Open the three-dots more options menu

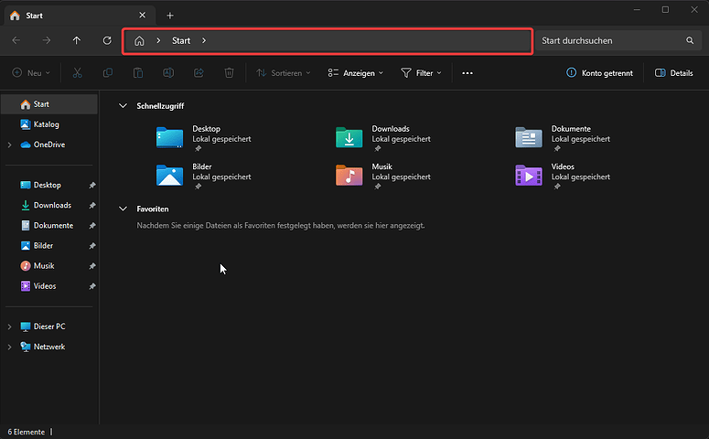[467, 73]
